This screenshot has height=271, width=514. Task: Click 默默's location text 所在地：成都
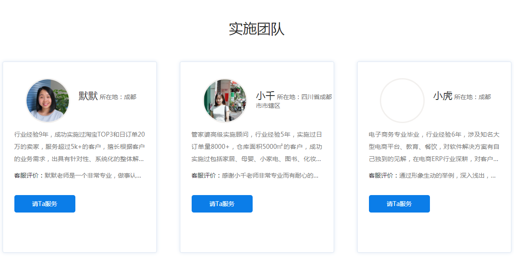pos(118,97)
